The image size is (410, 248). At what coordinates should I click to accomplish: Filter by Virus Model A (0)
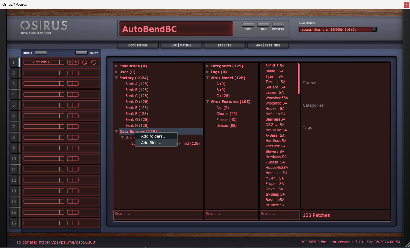tap(221, 84)
